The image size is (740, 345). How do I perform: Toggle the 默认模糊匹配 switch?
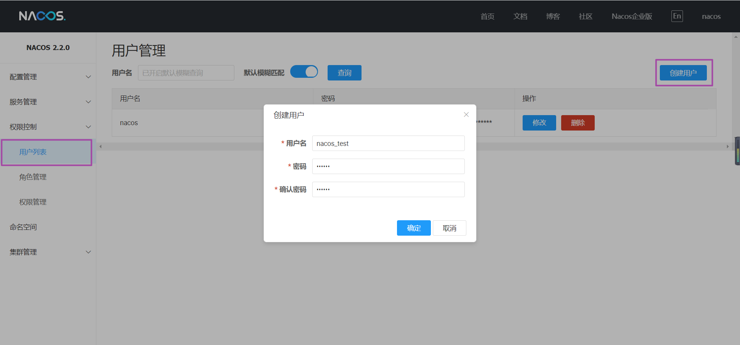(x=304, y=72)
